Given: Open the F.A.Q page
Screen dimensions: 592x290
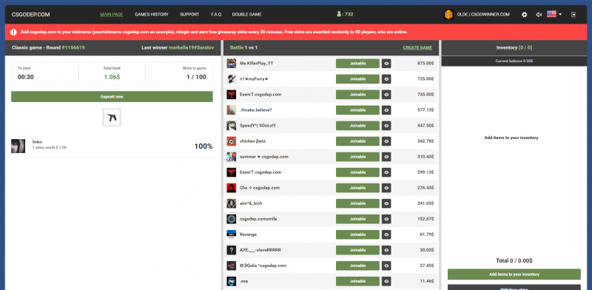Looking at the screenshot, I should 216,15.
